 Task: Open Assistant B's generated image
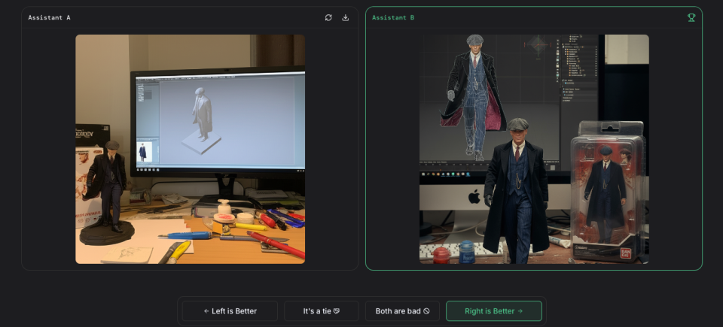pos(534,150)
